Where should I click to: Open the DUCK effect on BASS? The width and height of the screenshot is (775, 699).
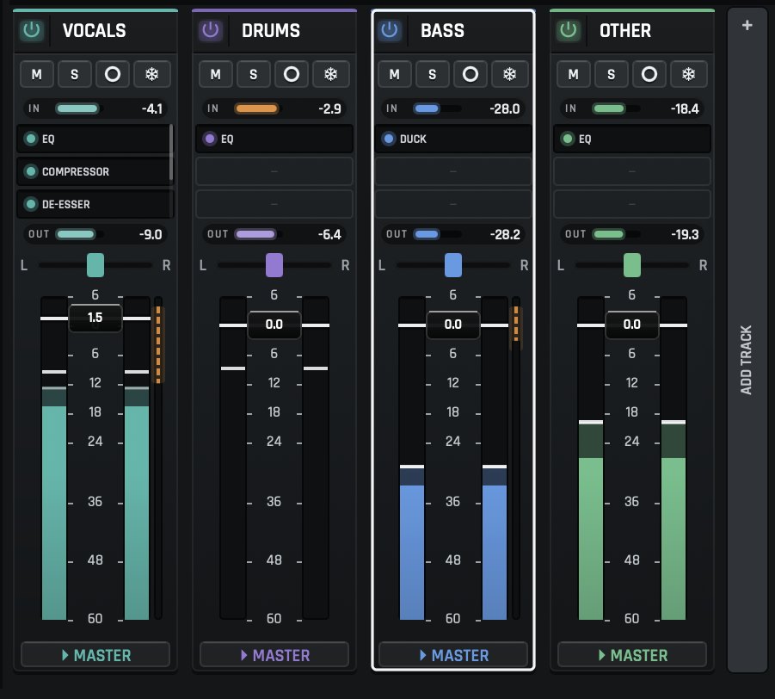[x=453, y=139]
